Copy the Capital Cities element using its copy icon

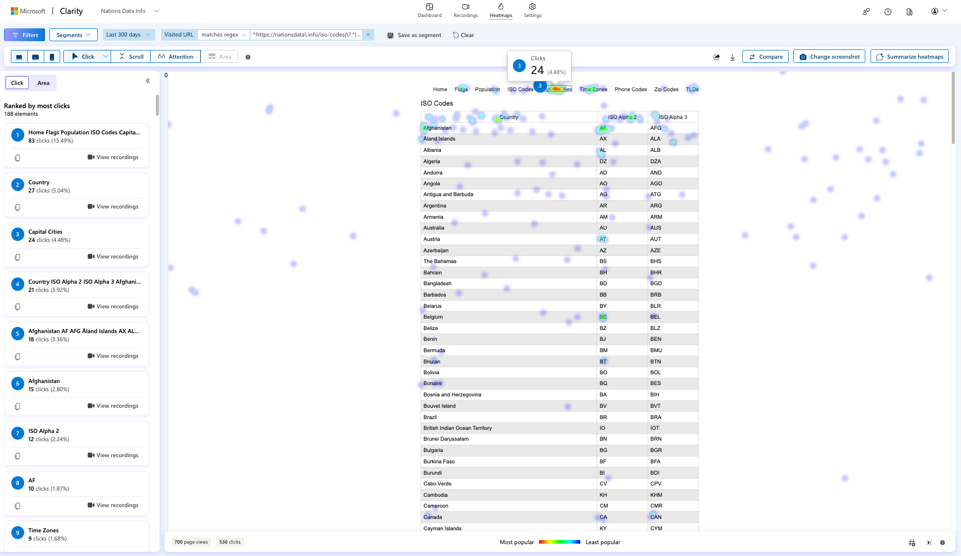[x=17, y=257]
